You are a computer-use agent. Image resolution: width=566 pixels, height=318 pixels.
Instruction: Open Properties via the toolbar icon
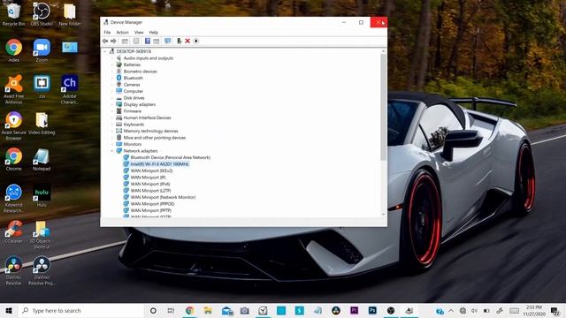[136, 42]
